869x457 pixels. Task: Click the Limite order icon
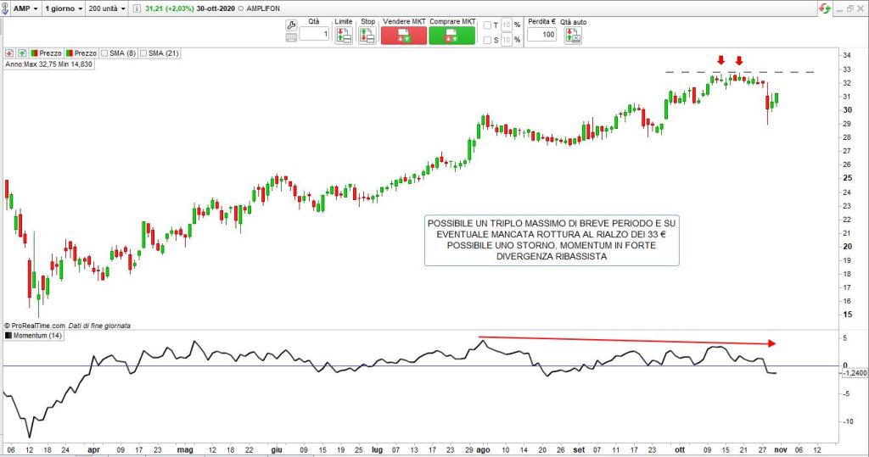[344, 35]
